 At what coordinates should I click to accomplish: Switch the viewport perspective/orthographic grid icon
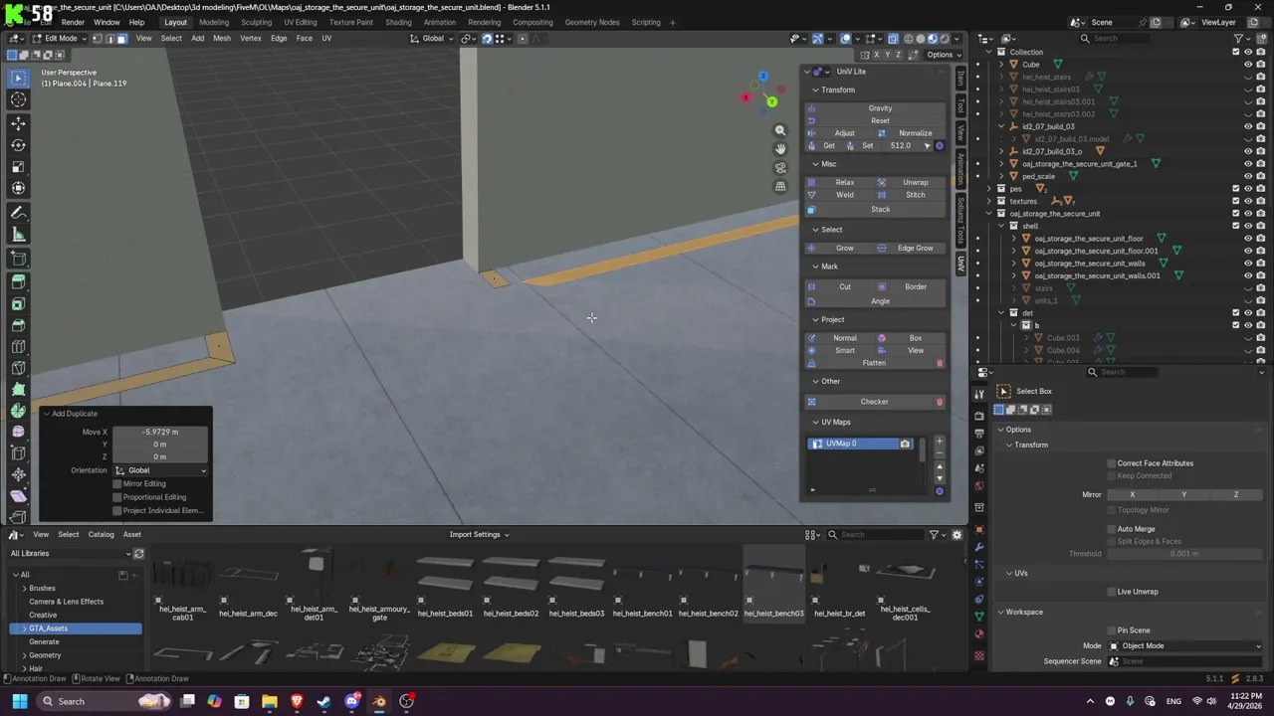tap(780, 186)
